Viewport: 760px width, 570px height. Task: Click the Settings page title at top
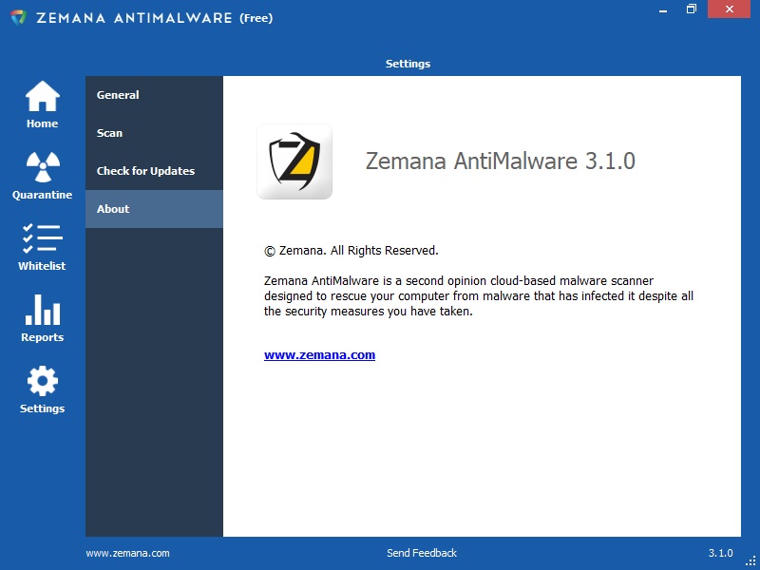point(408,64)
